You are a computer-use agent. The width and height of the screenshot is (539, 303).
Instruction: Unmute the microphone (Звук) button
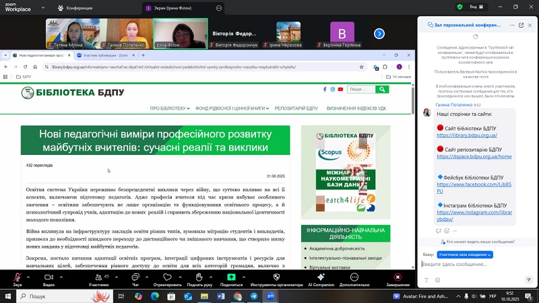[18, 277]
